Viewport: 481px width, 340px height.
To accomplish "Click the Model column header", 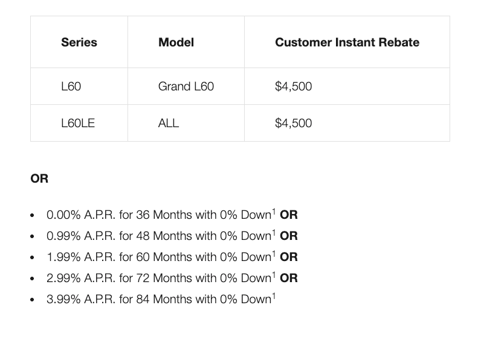I will (x=176, y=42).
